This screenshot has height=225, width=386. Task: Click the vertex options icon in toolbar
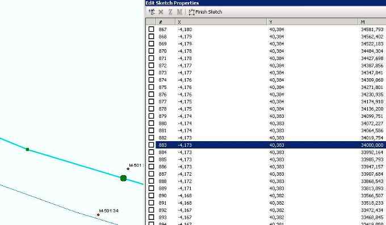(x=152, y=12)
